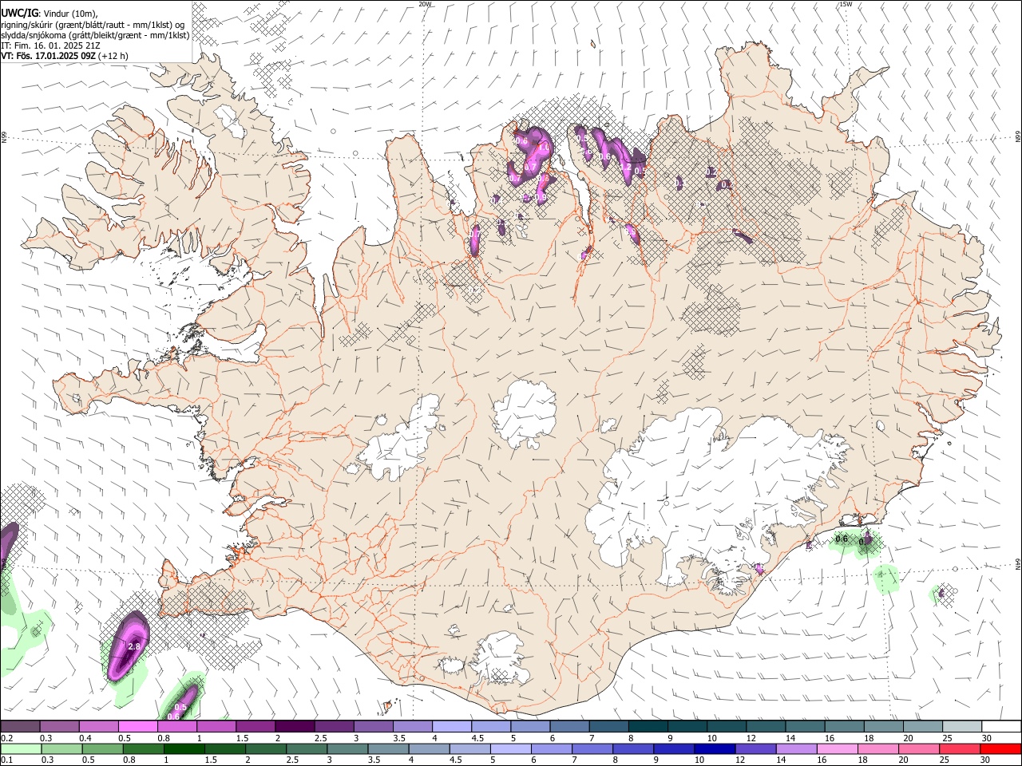Image resolution: width=1022 pixels, height=766 pixels.
Task: Click the dark teal 8 swatch in the top scale
Action: 648,726
